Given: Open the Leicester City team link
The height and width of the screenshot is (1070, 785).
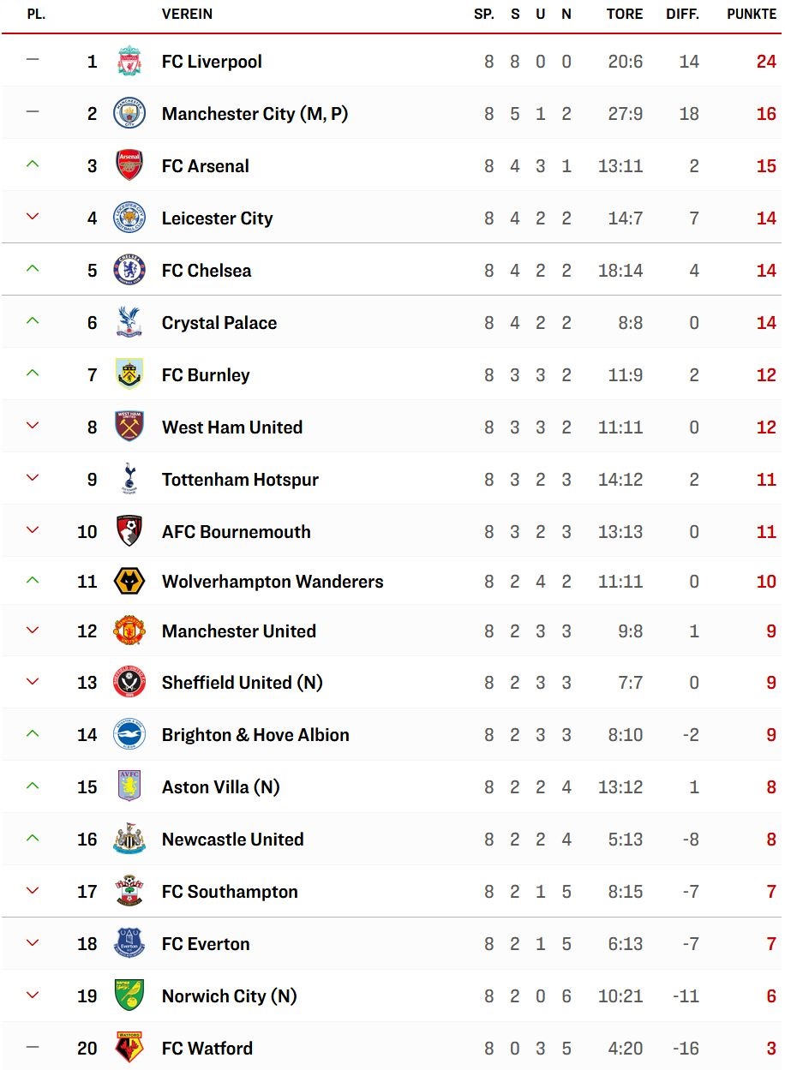Looking at the screenshot, I should click(217, 218).
